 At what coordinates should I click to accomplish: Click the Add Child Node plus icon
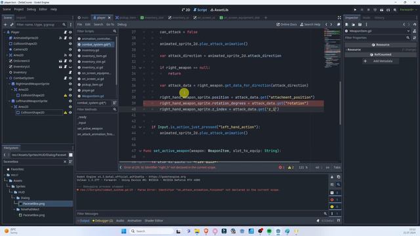point(5,25)
